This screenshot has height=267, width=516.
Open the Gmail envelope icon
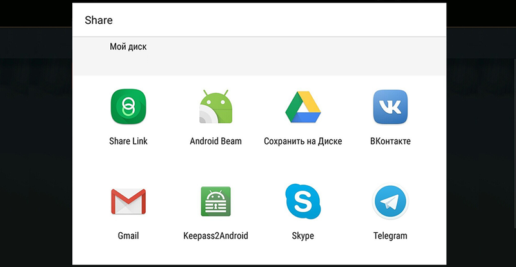pyautogui.click(x=128, y=201)
